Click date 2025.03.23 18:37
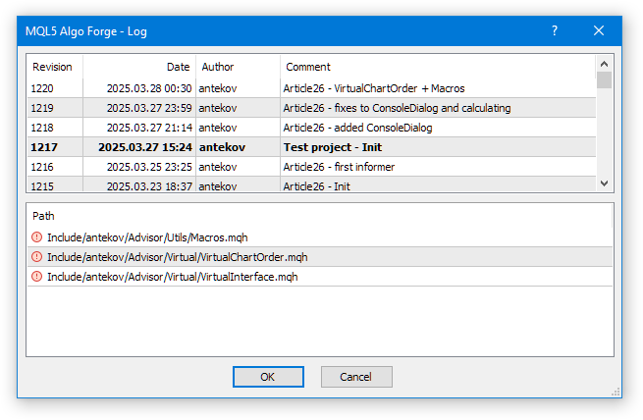Image resolution: width=643 pixels, height=420 pixels. [x=149, y=186]
